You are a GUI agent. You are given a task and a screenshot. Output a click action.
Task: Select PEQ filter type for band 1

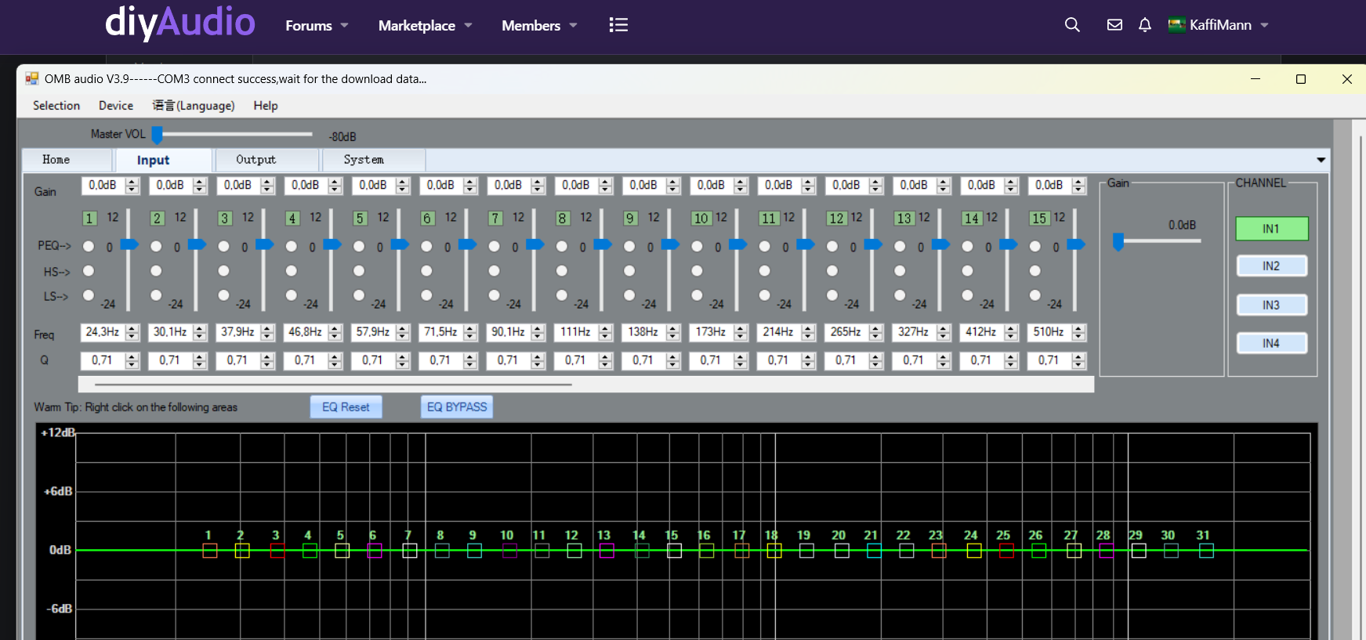point(89,246)
